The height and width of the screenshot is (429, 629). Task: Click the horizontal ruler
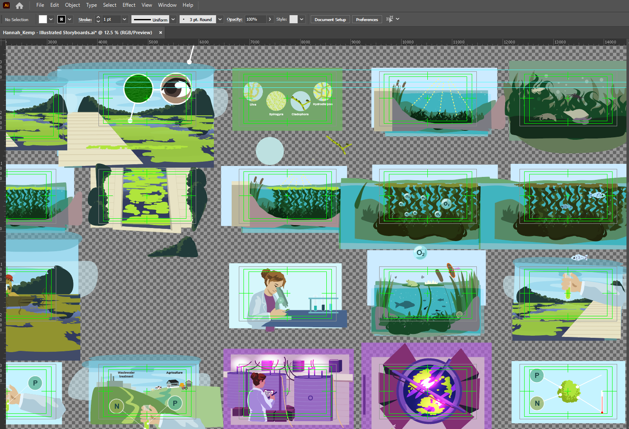pyautogui.click(x=316, y=42)
